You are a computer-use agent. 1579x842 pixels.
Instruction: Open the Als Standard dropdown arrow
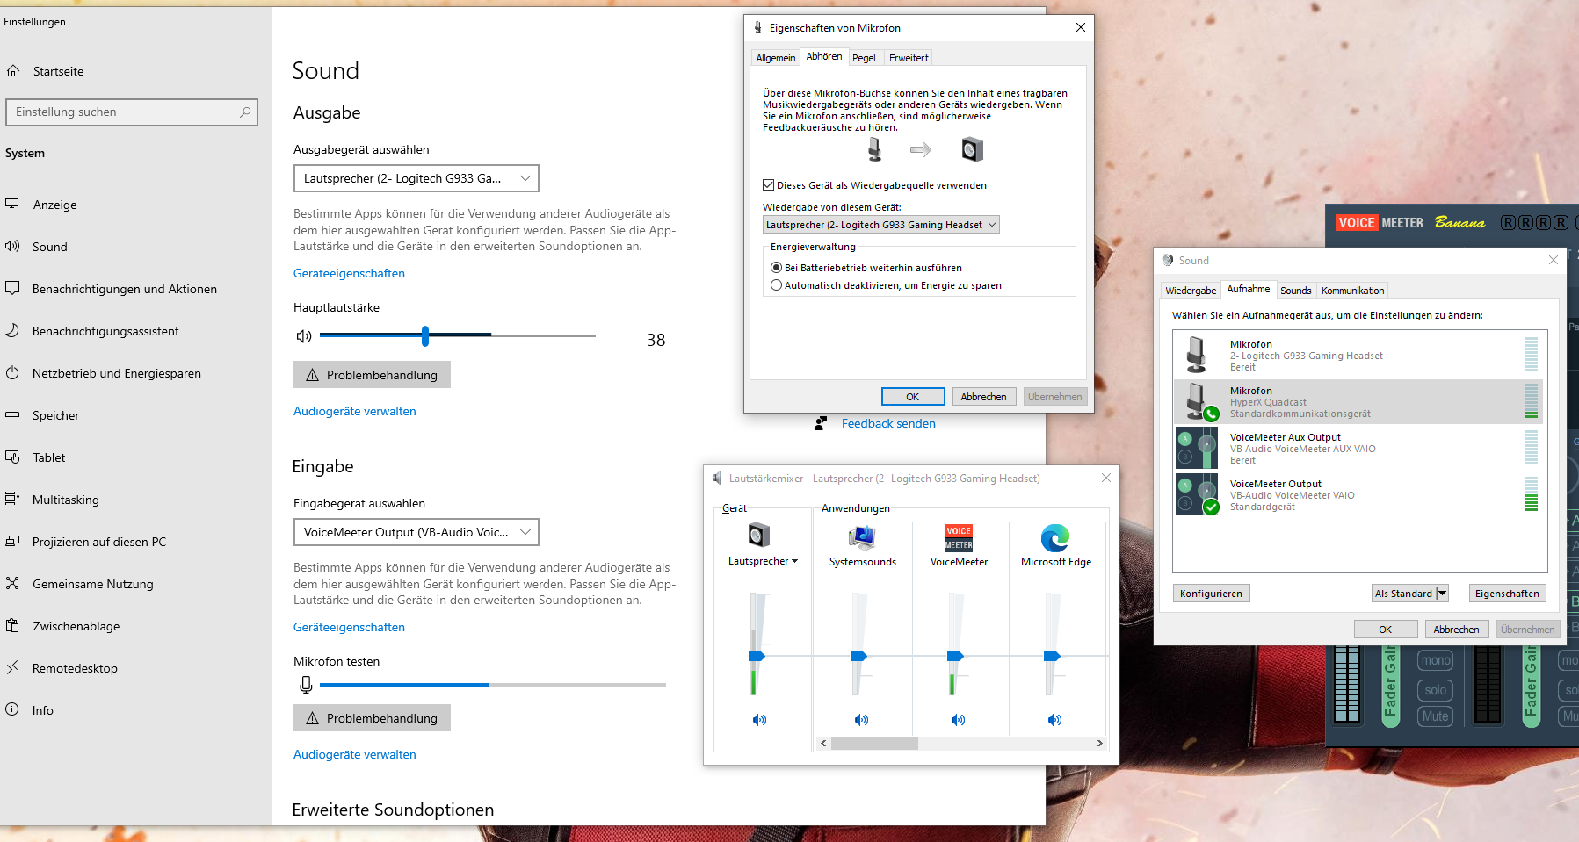1442,594
